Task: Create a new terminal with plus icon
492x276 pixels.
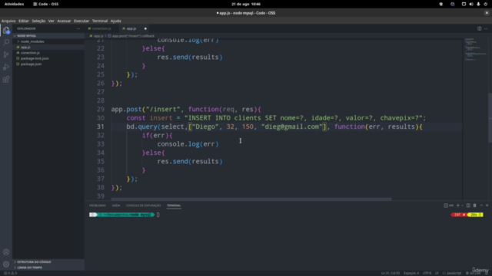Action: [x=458, y=205]
